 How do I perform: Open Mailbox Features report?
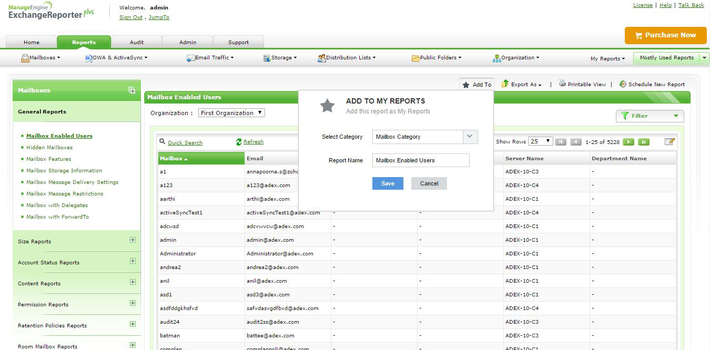pos(48,159)
